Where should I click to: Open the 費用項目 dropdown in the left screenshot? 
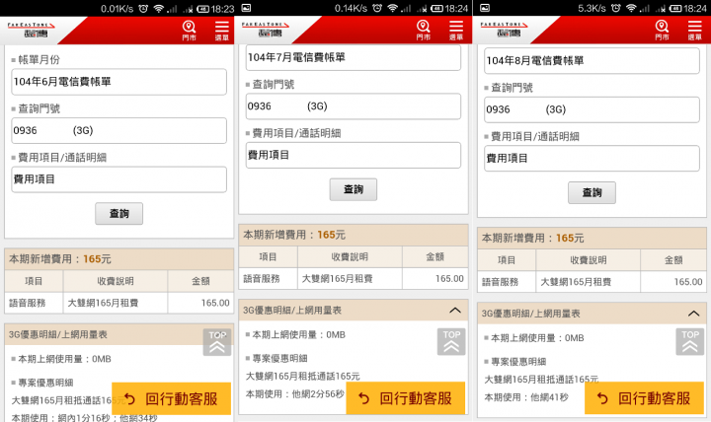coord(118,179)
